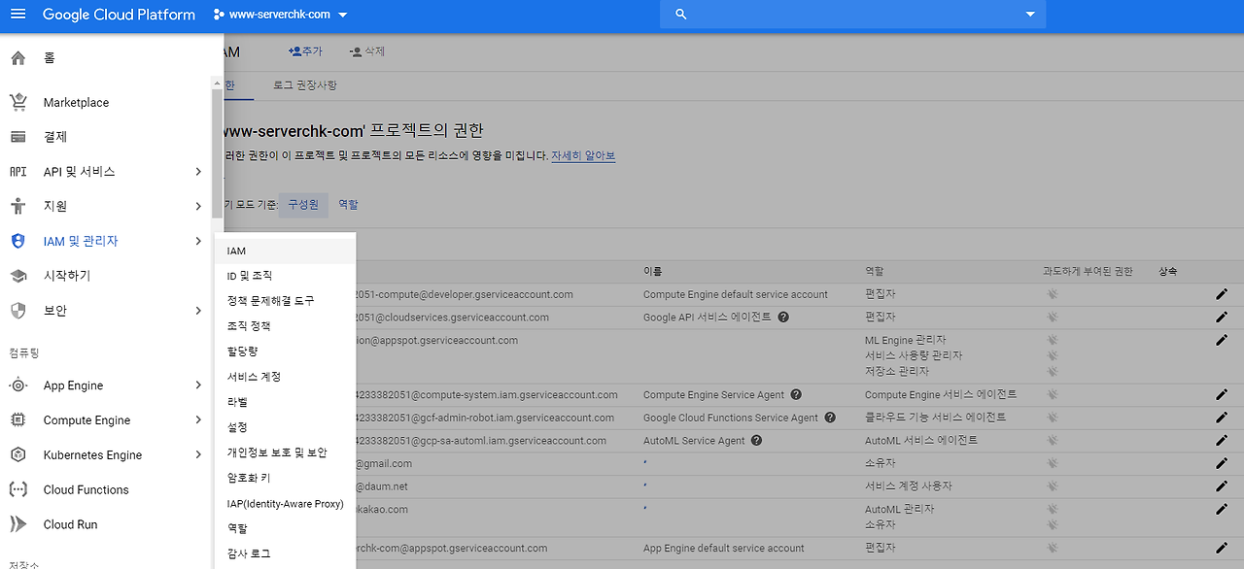The width and height of the screenshot is (1244, 569).
Task: Open the search bar dropdown arrow
Action: pos(1030,15)
